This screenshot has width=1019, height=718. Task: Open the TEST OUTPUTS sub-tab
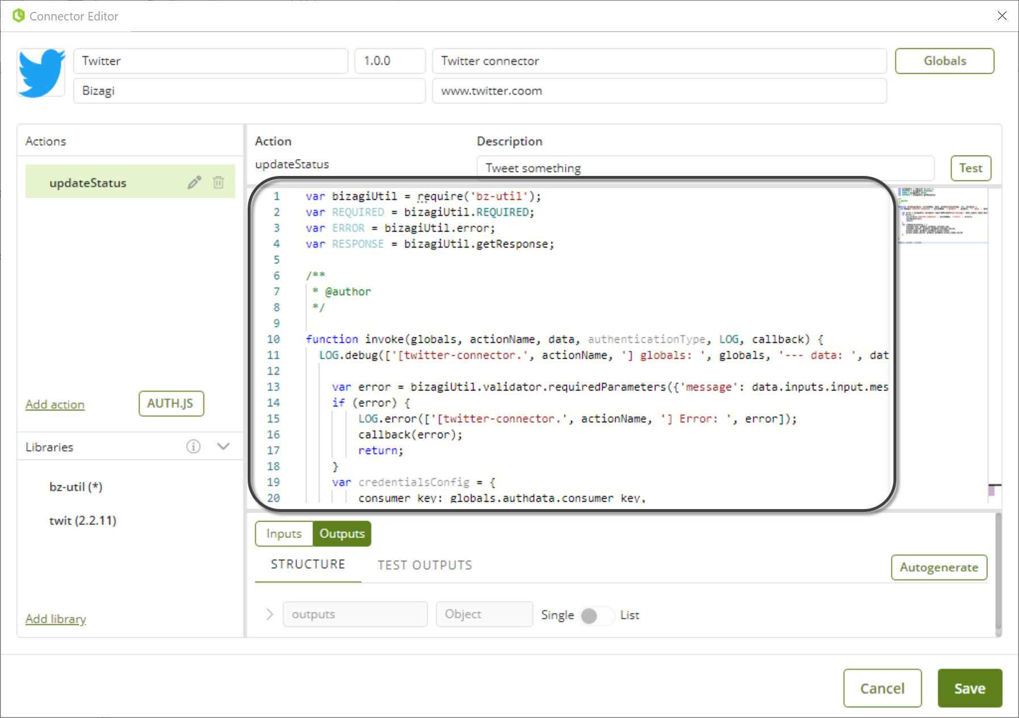[x=425, y=565]
